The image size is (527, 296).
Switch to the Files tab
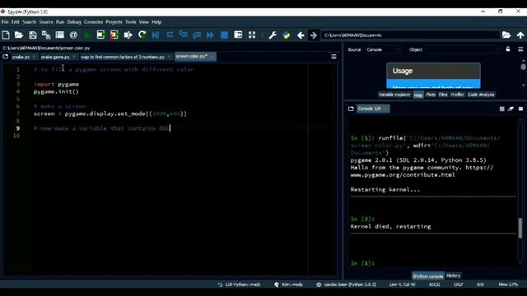tap(443, 95)
